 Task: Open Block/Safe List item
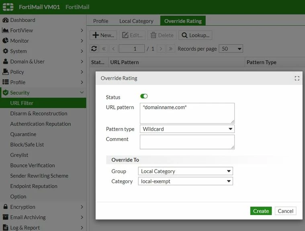[27, 145]
